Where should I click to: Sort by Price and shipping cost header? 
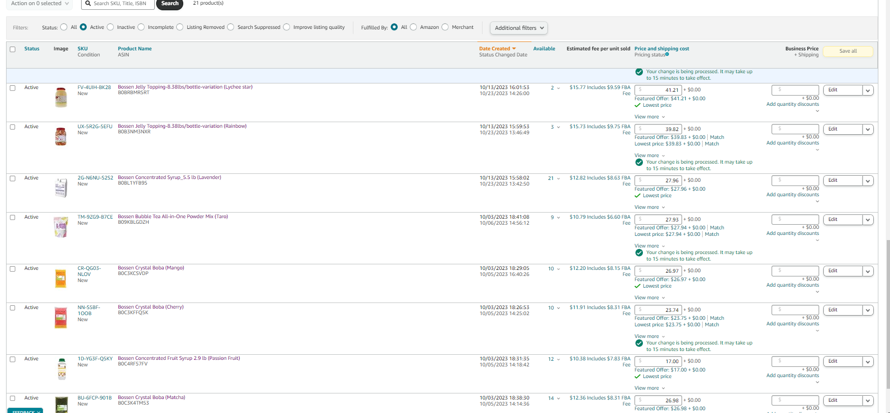662,48
